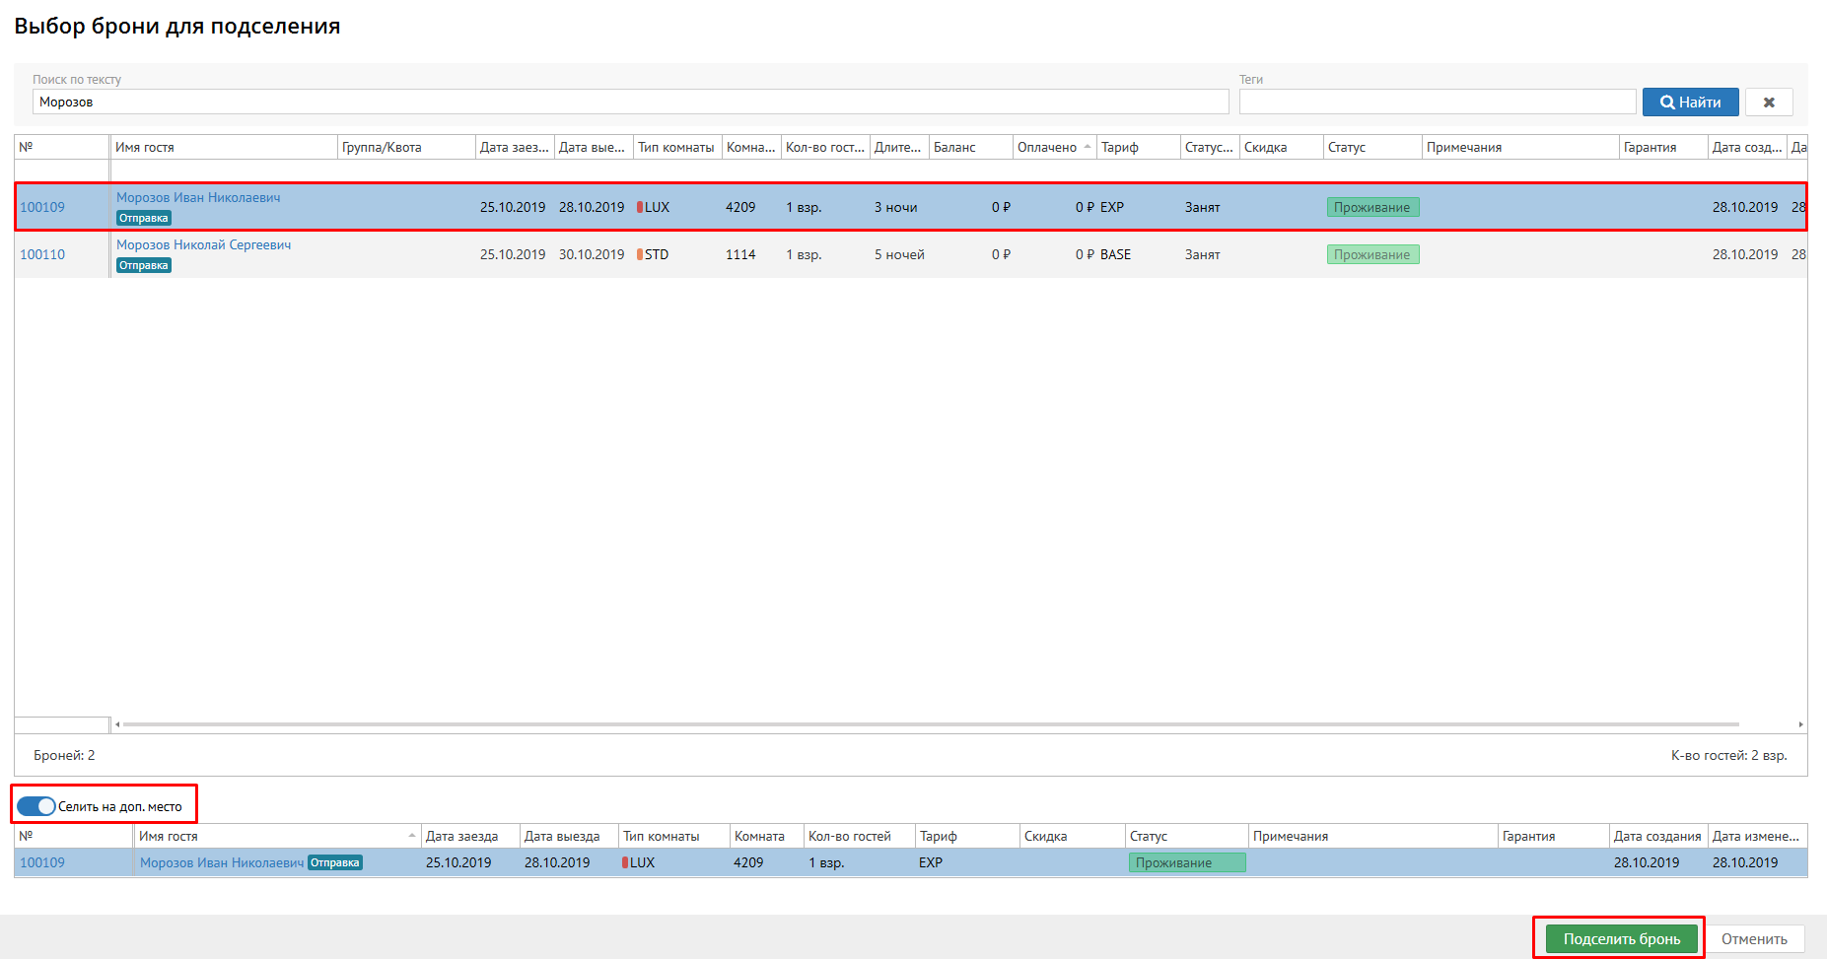Click the Проживание status badge in the bottom table
Screen dimensions: 1827x959
pyautogui.click(x=1186, y=862)
